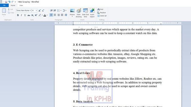Click the Find button

coord(100,9)
